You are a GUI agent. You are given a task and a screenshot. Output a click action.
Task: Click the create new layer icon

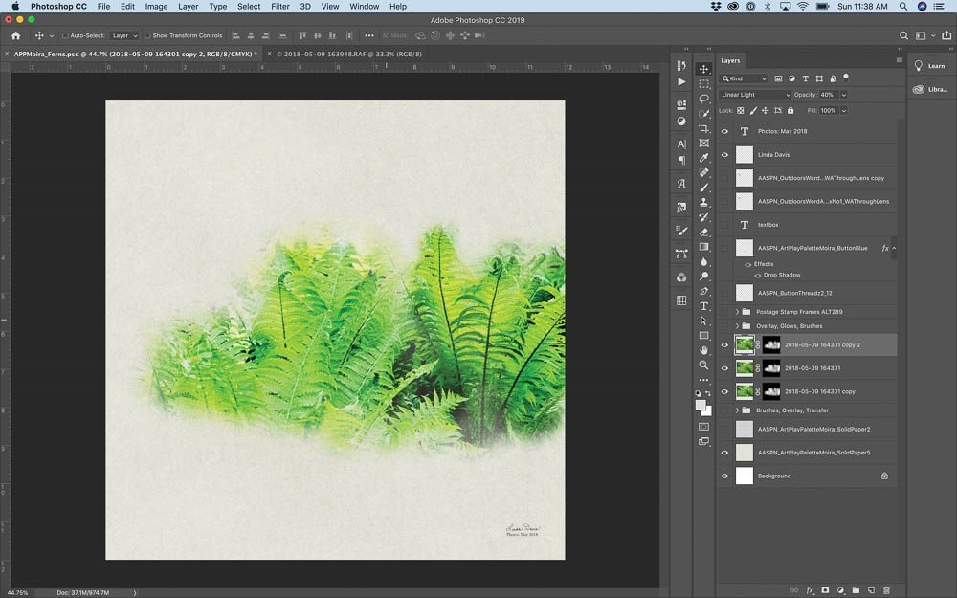[871, 590]
